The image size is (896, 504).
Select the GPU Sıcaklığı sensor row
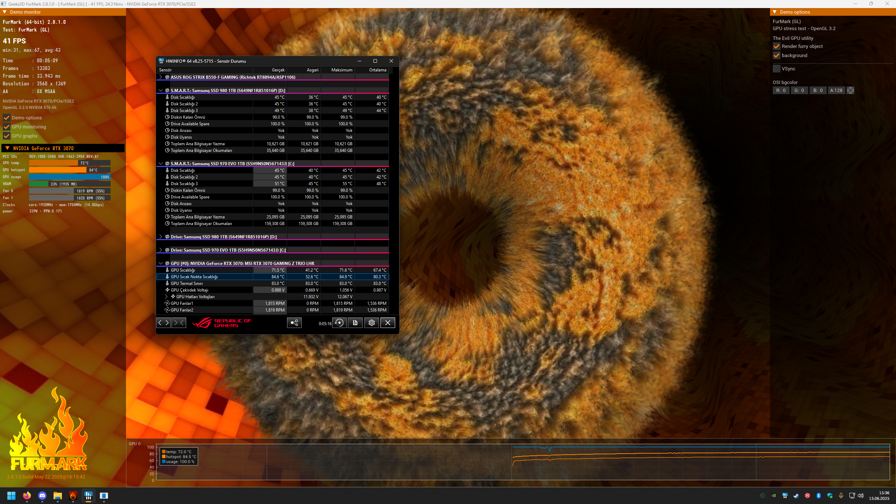(x=273, y=270)
